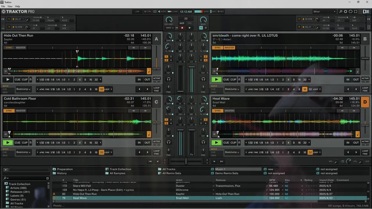The width and height of the screenshot is (372, 209).
Task: Set loop IN point on deck A
Action: click(x=139, y=80)
